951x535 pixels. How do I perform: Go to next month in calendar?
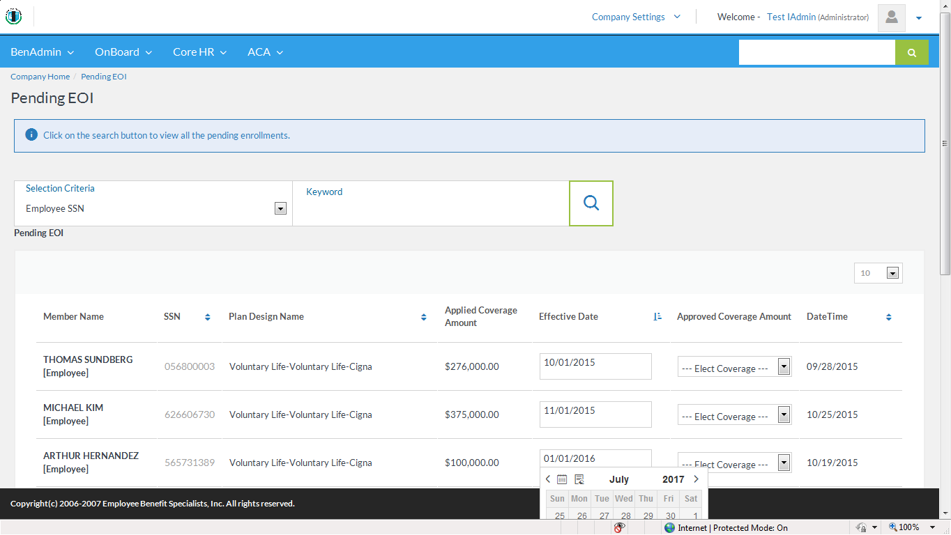pos(696,479)
